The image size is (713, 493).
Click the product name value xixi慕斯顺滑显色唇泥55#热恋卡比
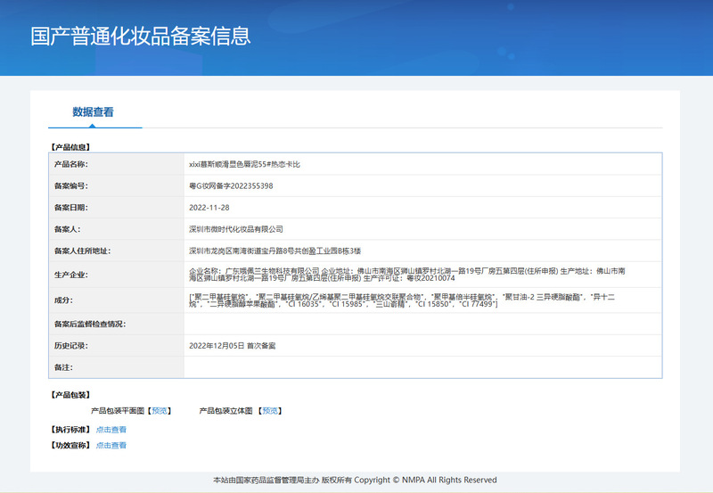tap(244, 164)
